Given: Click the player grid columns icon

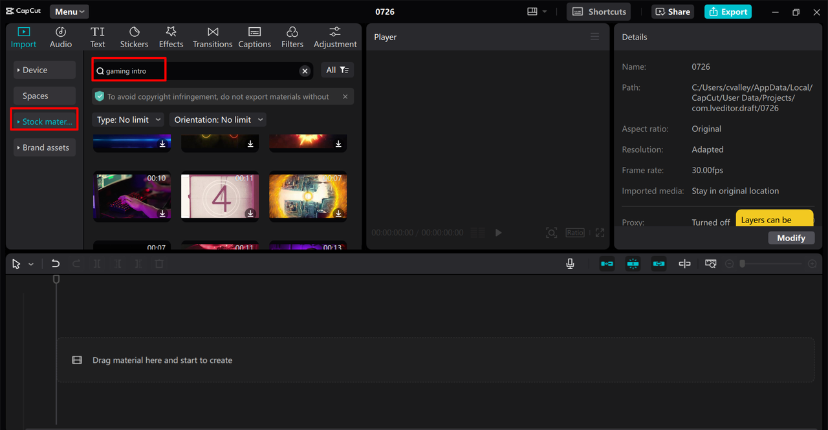Looking at the screenshot, I should tap(477, 233).
